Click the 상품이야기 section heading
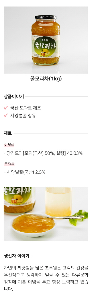 [x=14, y=96]
